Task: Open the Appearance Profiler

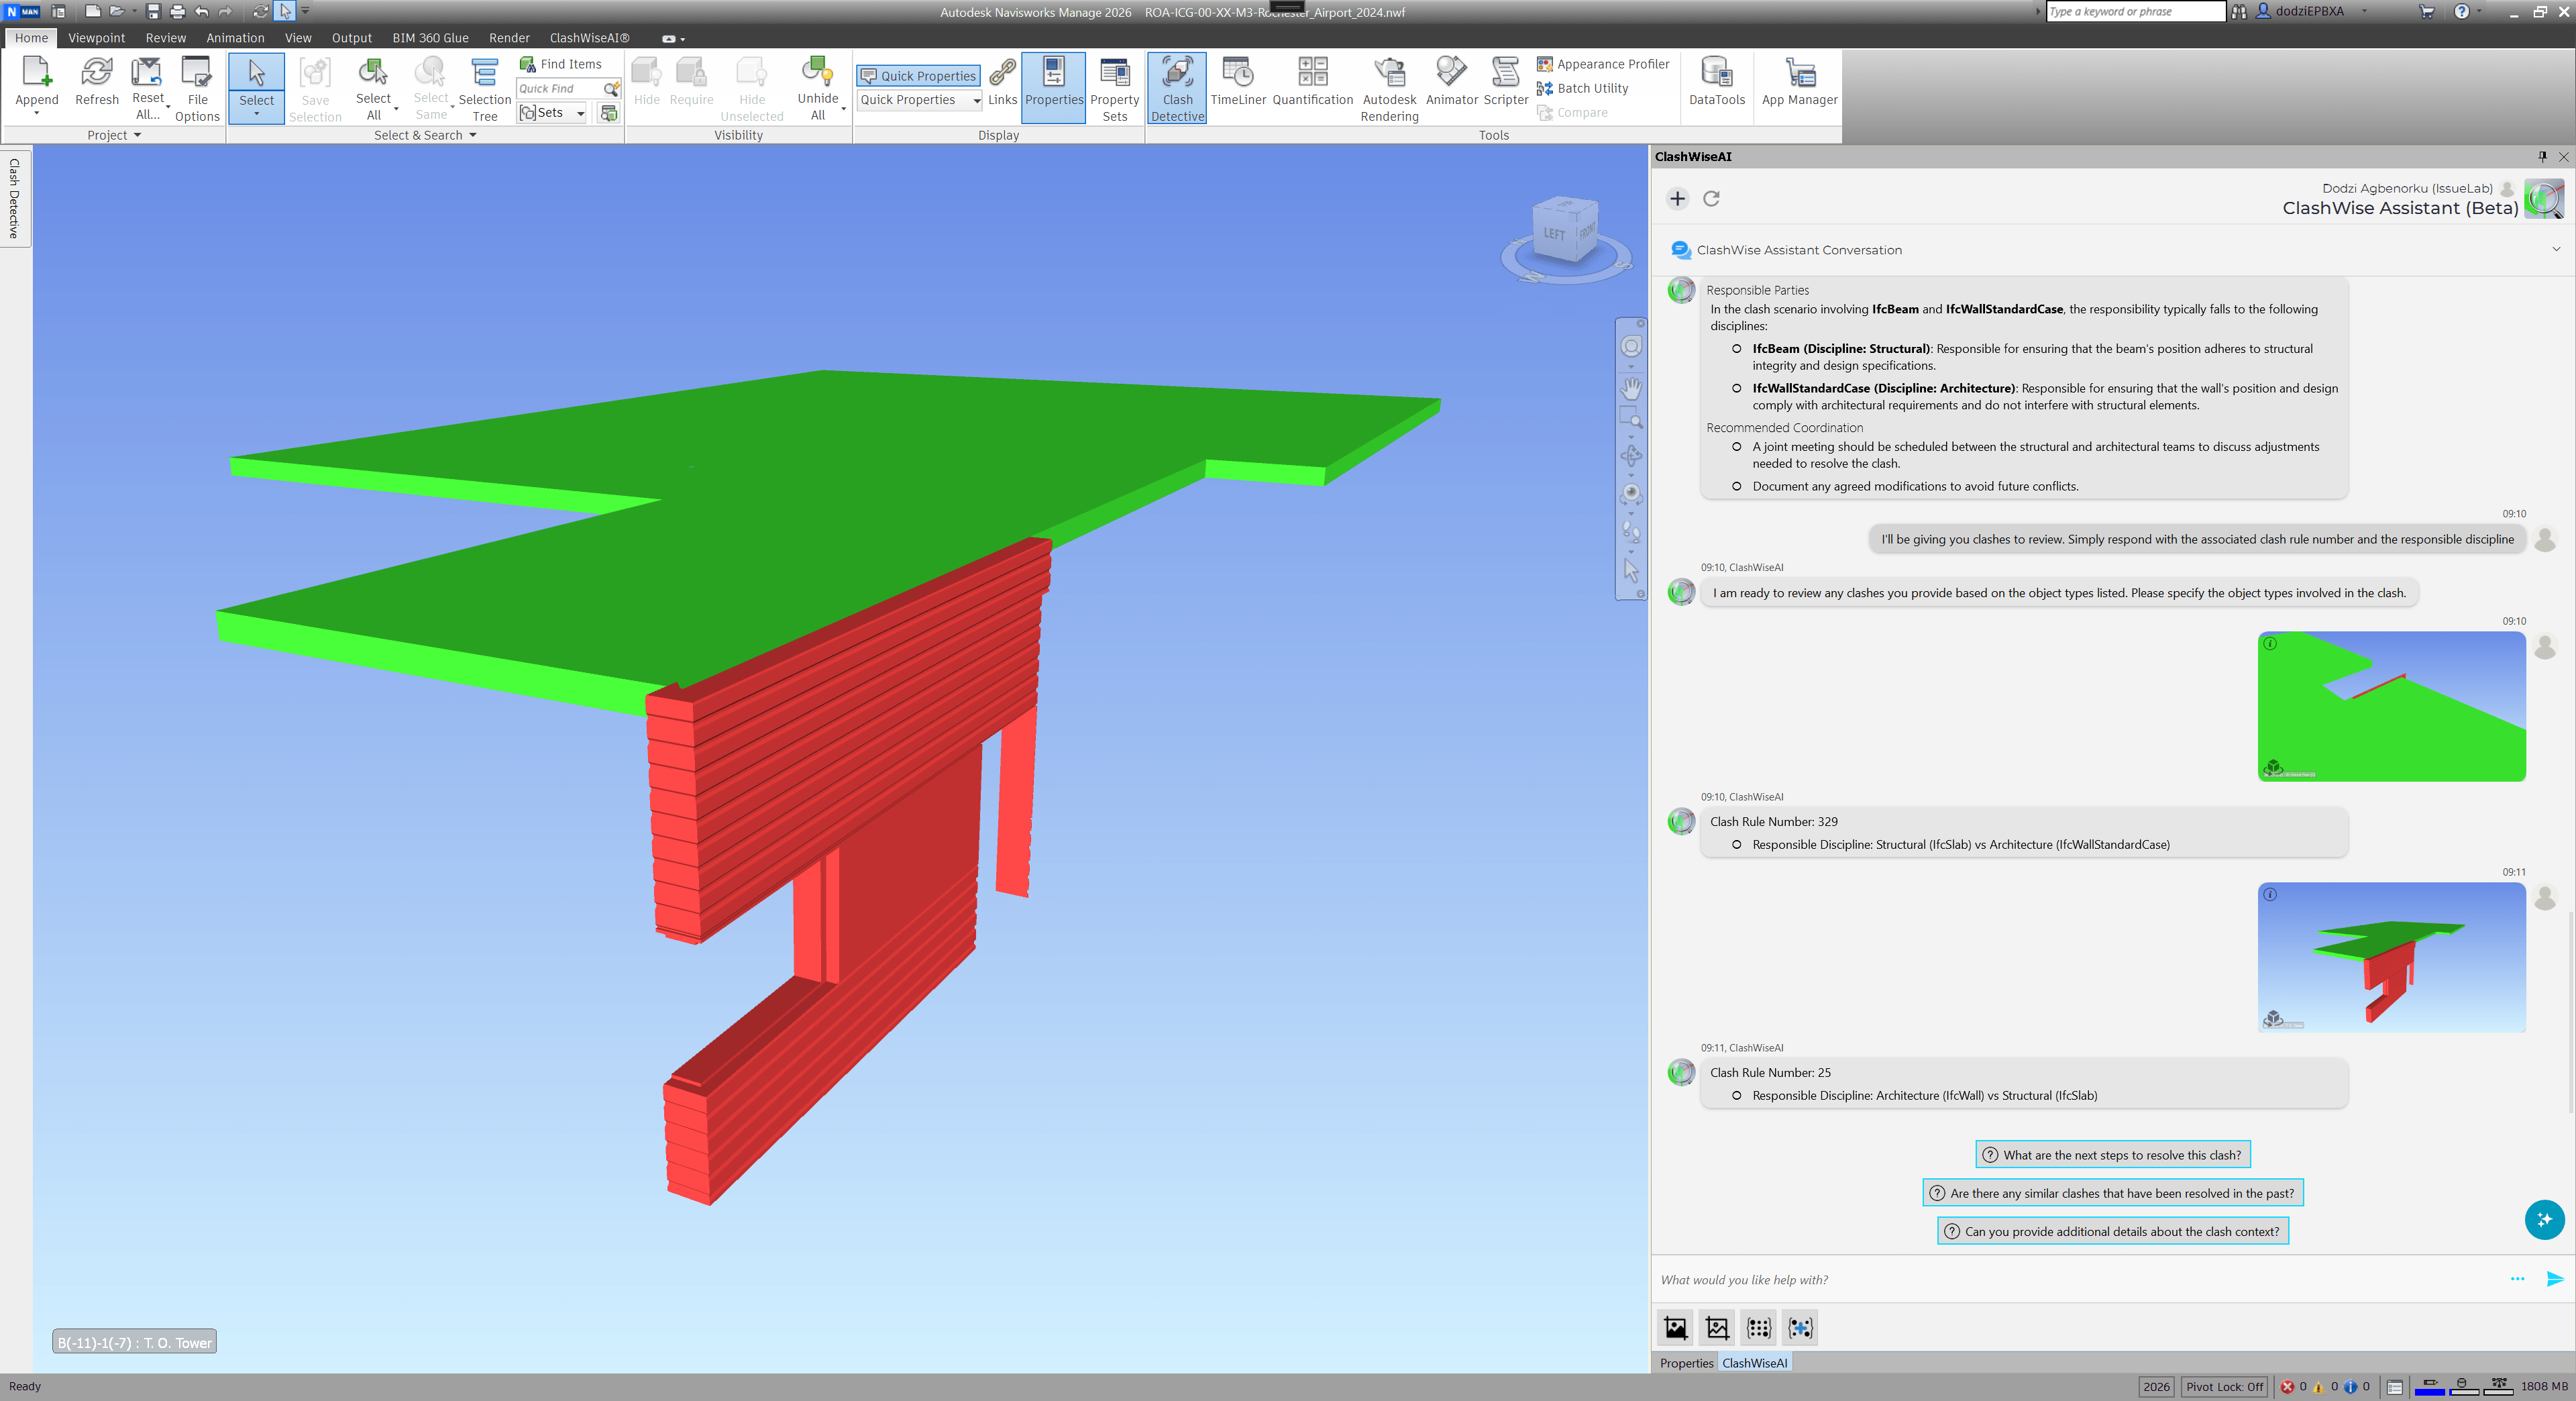Action: (x=1603, y=64)
